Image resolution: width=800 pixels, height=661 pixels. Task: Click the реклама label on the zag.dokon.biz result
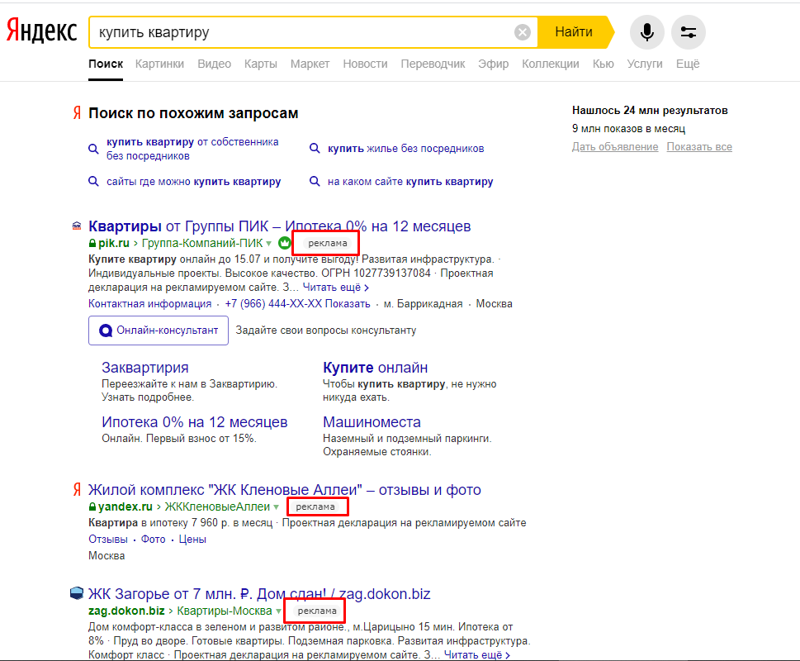pos(317,611)
